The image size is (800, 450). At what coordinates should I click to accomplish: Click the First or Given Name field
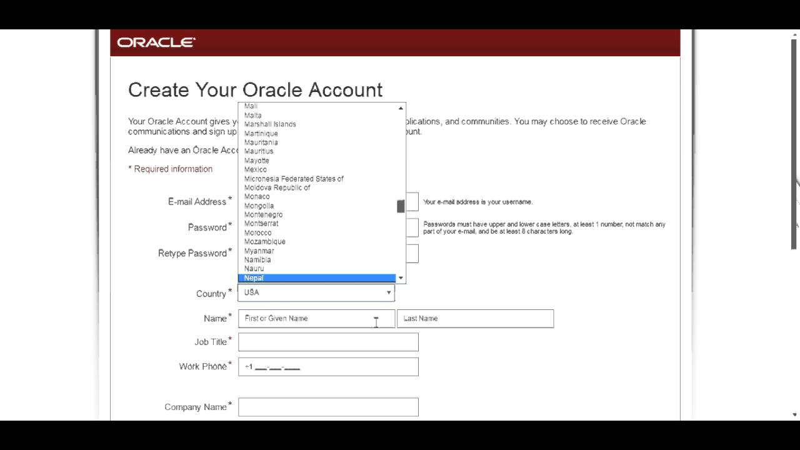pos(316,319)
